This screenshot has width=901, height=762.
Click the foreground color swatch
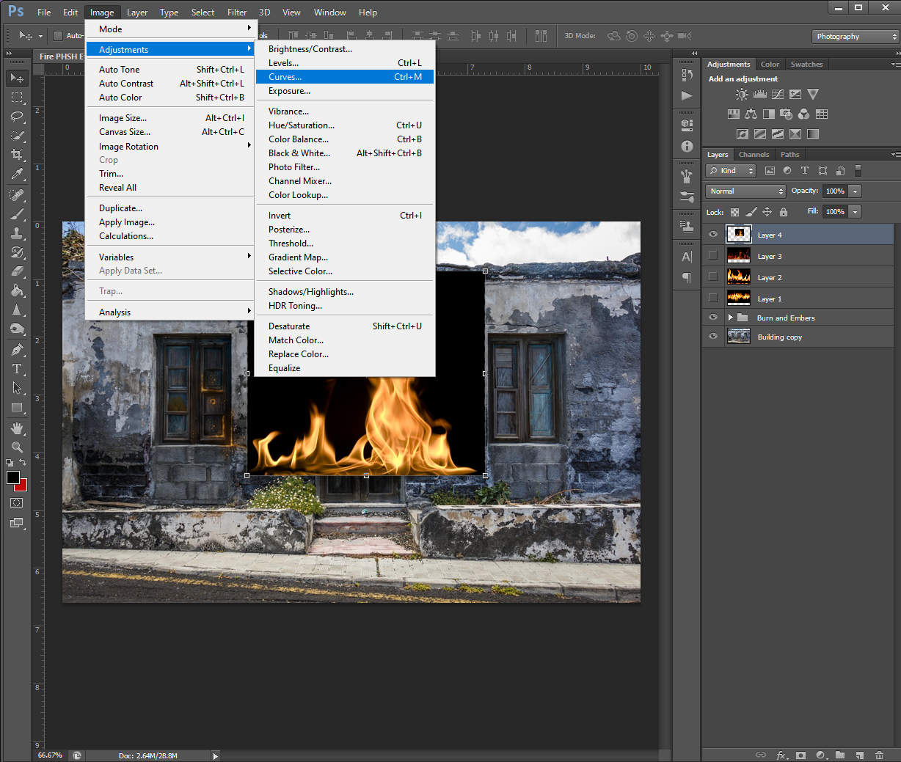coord(12,477)
